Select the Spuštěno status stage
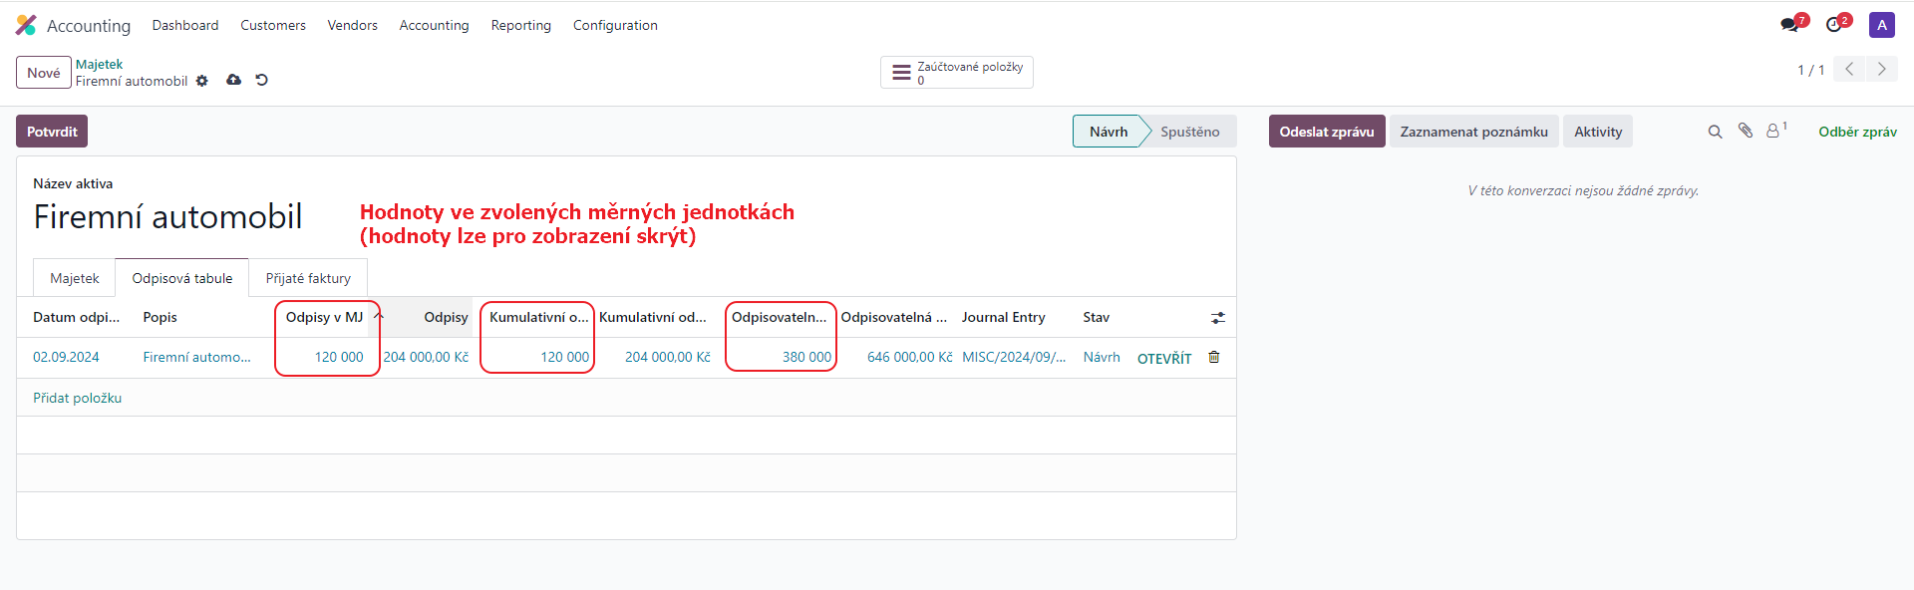Image resolution: width=1914 pixels, height=590 pixels. pos(1190,132)
